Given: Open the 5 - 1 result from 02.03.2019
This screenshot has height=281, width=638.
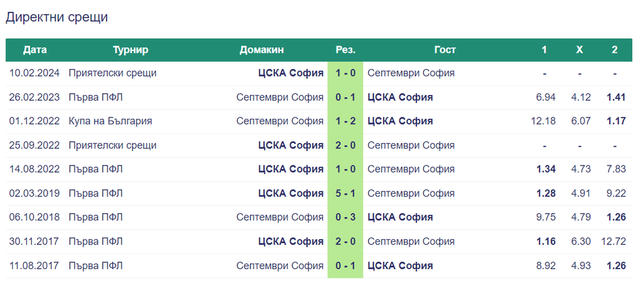Looking at the screenshot, I should 345,193.
